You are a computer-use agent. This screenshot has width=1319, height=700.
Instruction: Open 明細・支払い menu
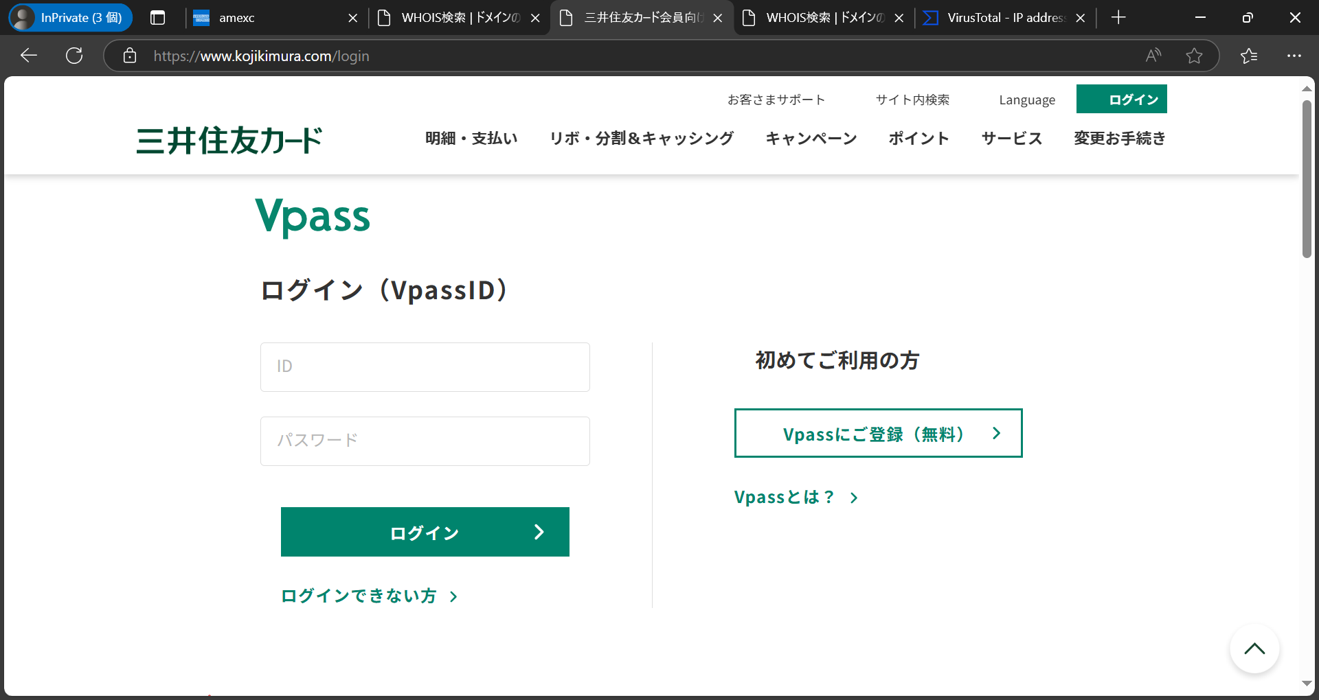click(471, 138)
